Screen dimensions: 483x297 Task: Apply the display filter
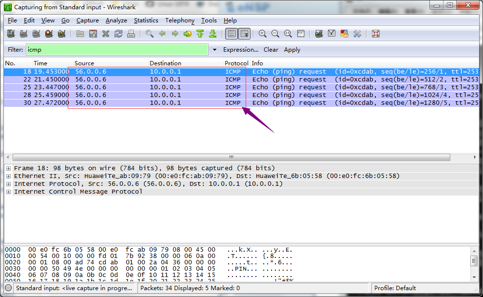(292, 50)
